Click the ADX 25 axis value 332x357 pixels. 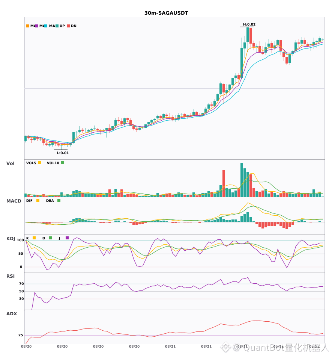click(x=21, y=335)
